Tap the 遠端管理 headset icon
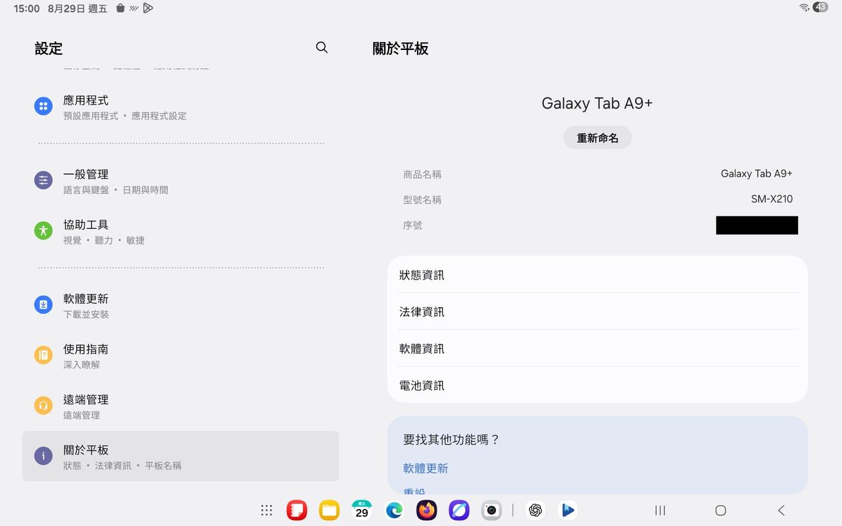The image size is (842, 526). point(43,406)
